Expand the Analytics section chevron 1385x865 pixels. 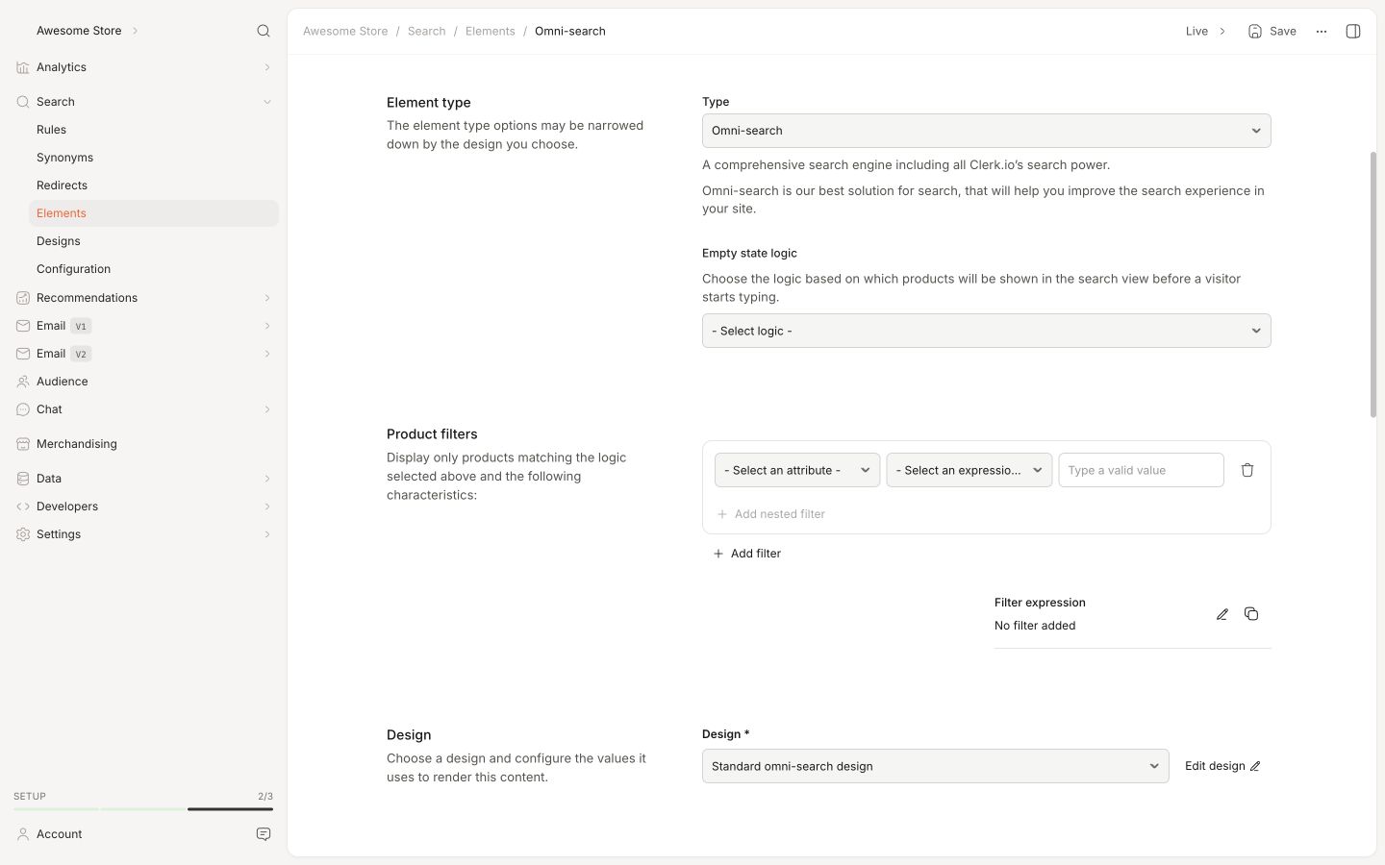click(x=267, y=67)
